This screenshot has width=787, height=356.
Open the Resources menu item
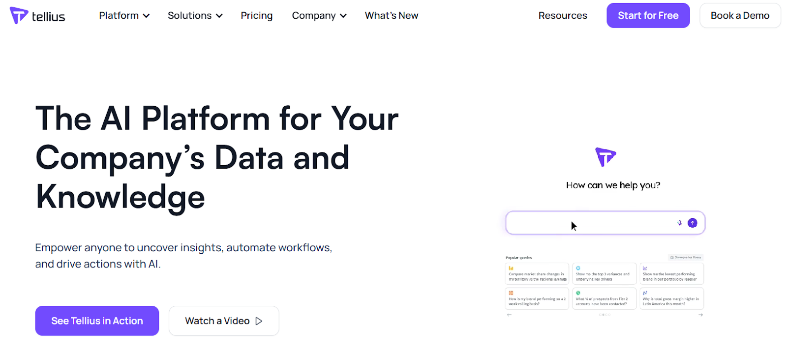click(x=563, y=16)
